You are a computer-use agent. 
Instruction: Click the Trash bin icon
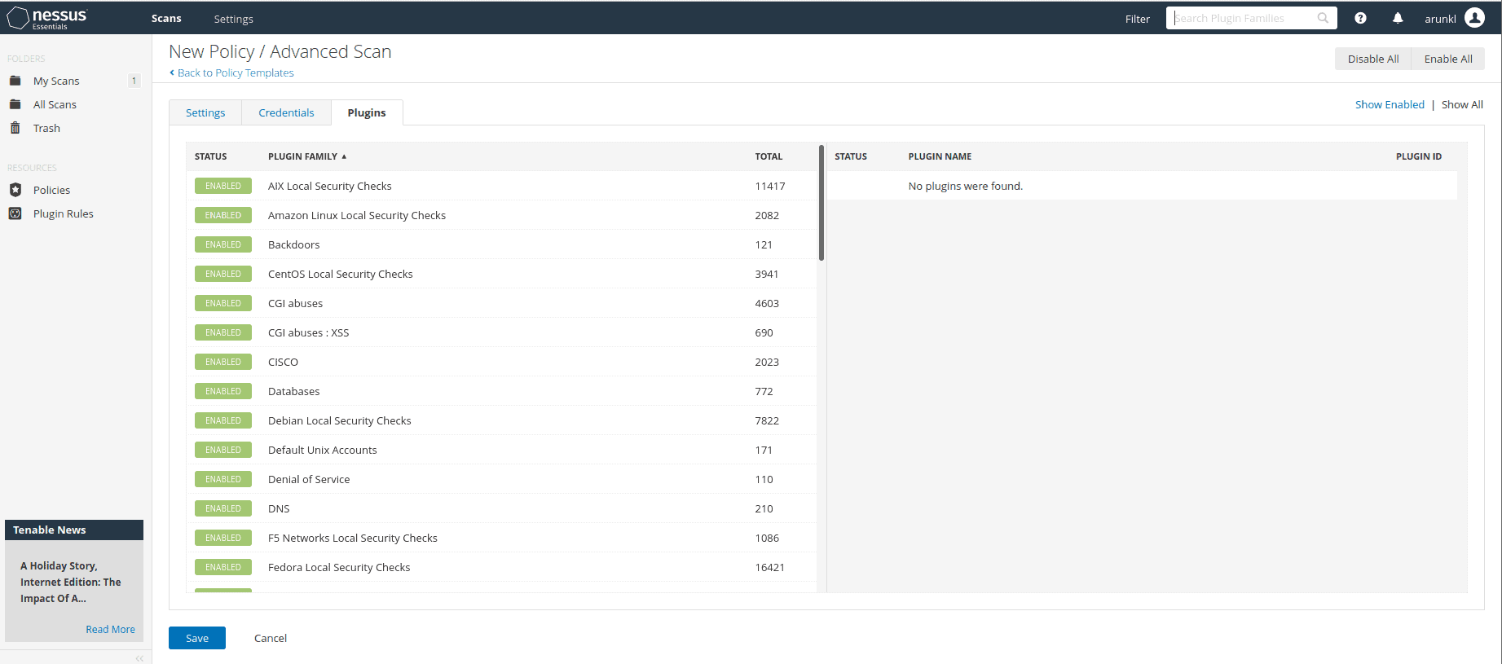pos(15,128)
